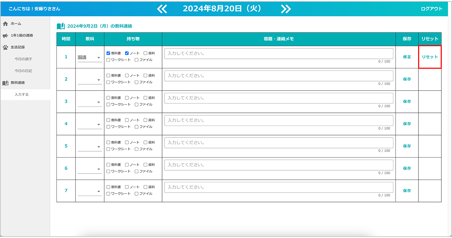
Task: Click the megaphone icon for 1年1組の連絡
Action: [x=5, y=36]
